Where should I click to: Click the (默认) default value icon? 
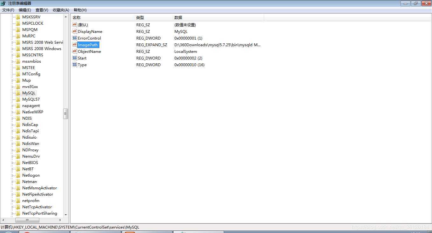click(x=75, y=25)
